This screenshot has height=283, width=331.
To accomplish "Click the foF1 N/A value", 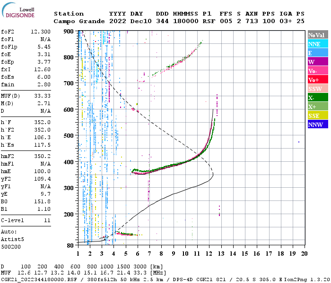I will 45,39.
